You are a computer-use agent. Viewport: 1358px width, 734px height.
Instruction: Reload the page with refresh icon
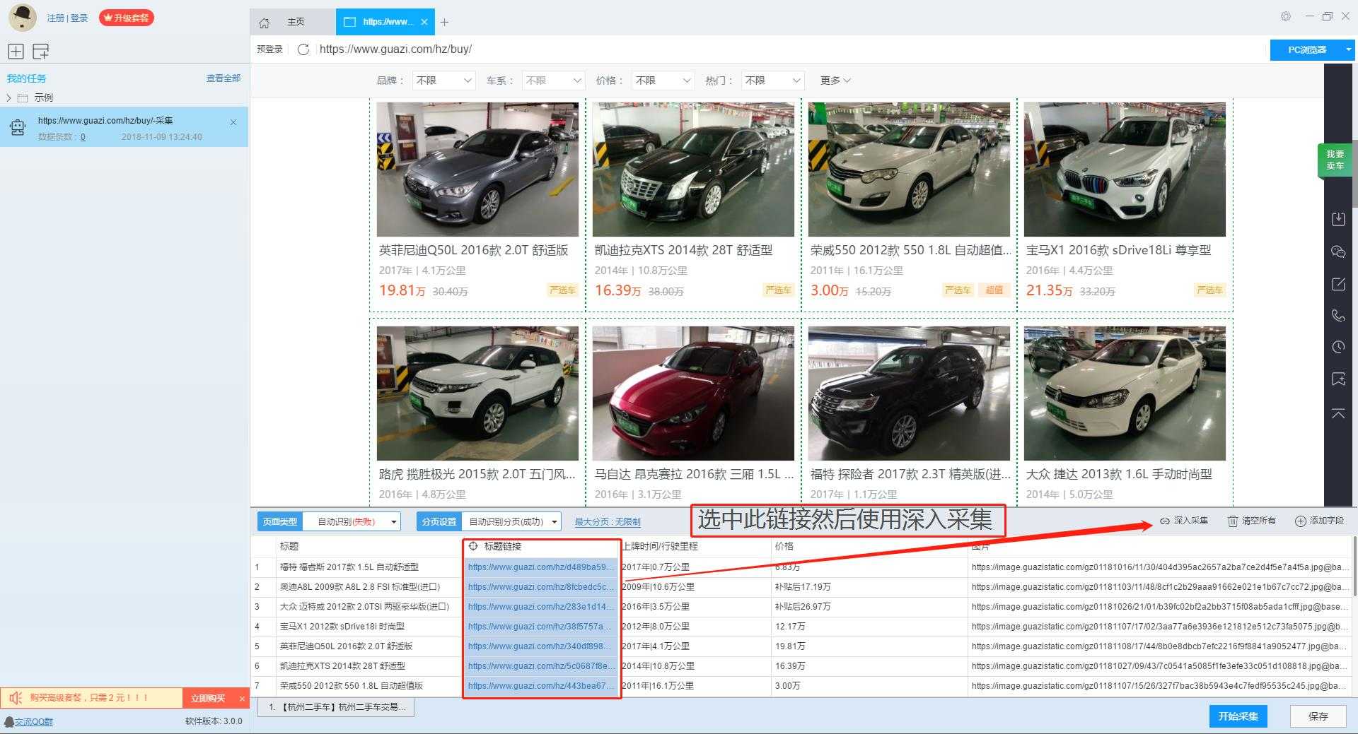click(303, 49)
